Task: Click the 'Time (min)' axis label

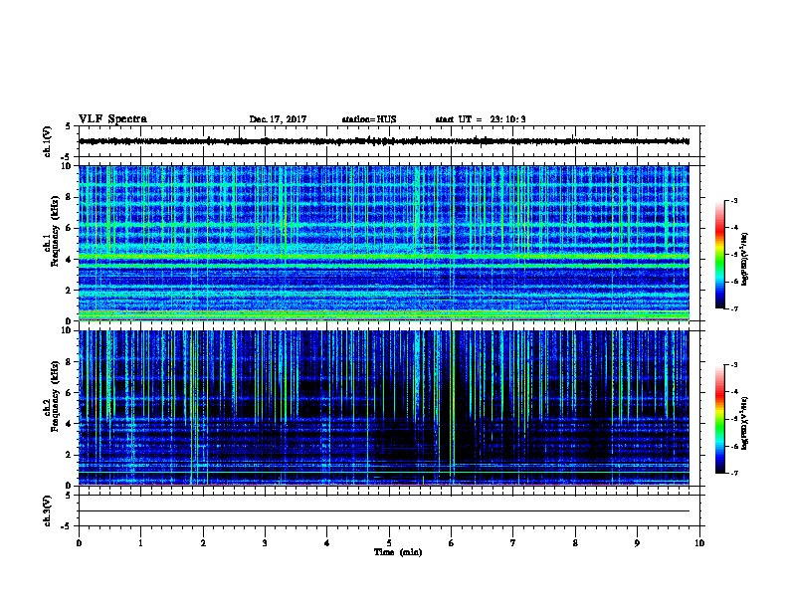Action: 398,552
